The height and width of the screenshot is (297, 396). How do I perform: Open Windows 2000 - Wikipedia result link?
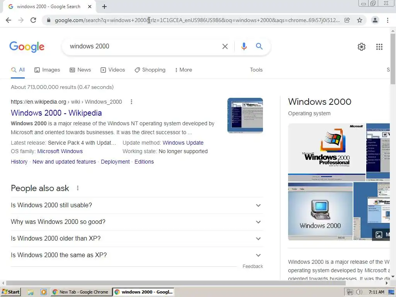point(56,113)
